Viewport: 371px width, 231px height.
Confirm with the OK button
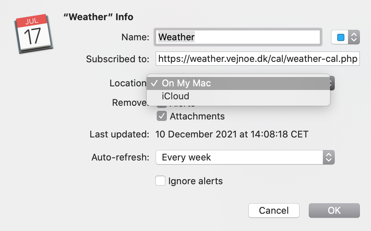(x=334, y=210)
